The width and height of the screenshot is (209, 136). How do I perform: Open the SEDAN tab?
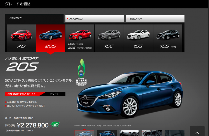[155, 19]
